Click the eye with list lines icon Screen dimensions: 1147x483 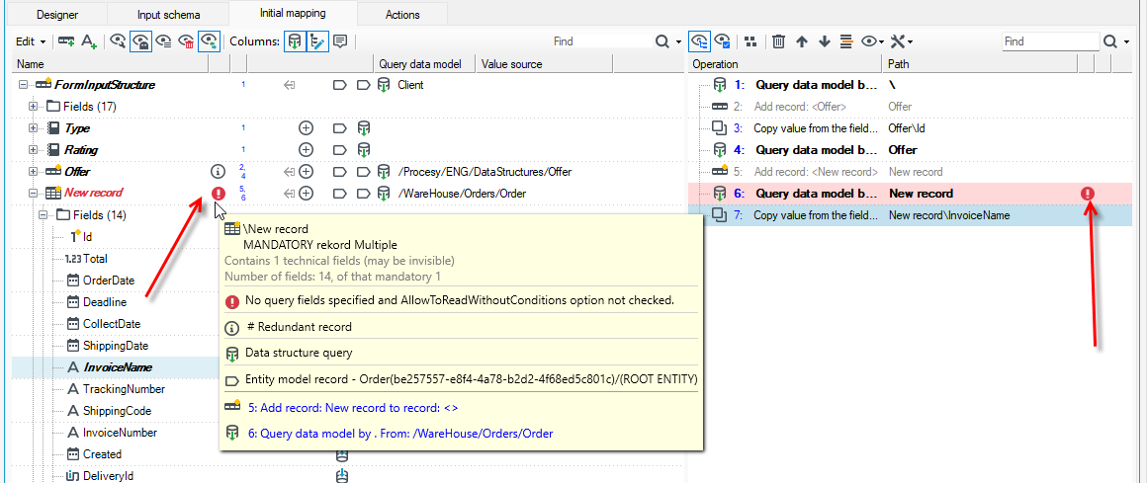pyautogui.click(x=164, y=41)
